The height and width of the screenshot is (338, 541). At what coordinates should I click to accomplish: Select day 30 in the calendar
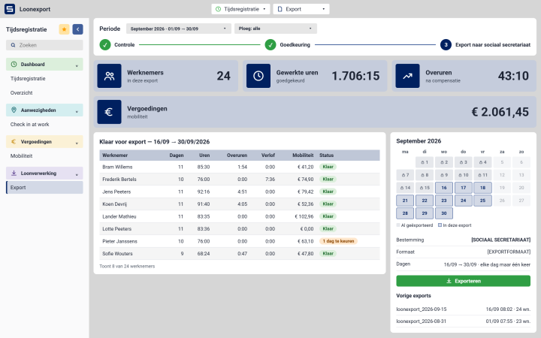tap(444, 213)
